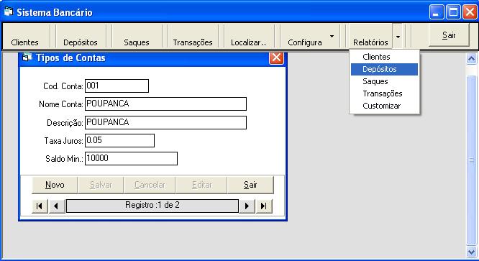Screen dimensions: 479x261
Task: Click the Sair button in Tipos de Contas
Action: coord(250,185)
